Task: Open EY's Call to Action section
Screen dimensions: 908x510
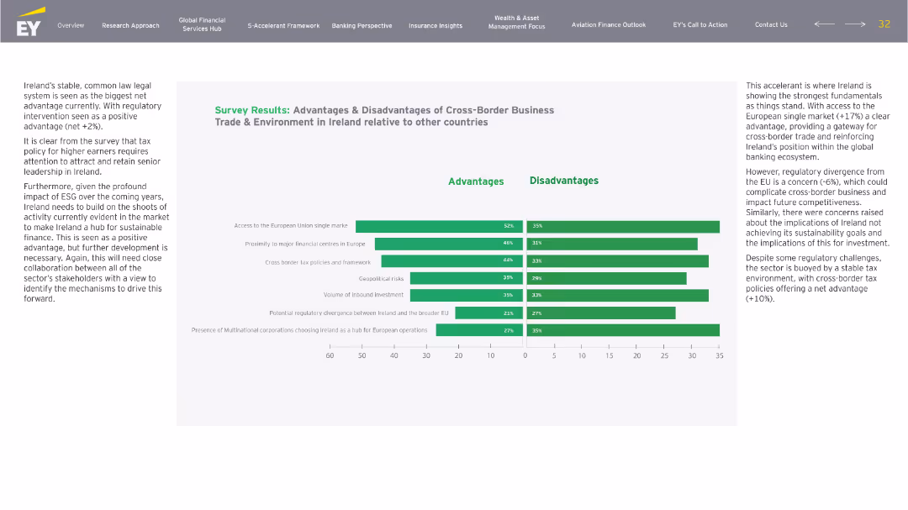Action: (700, 25)
